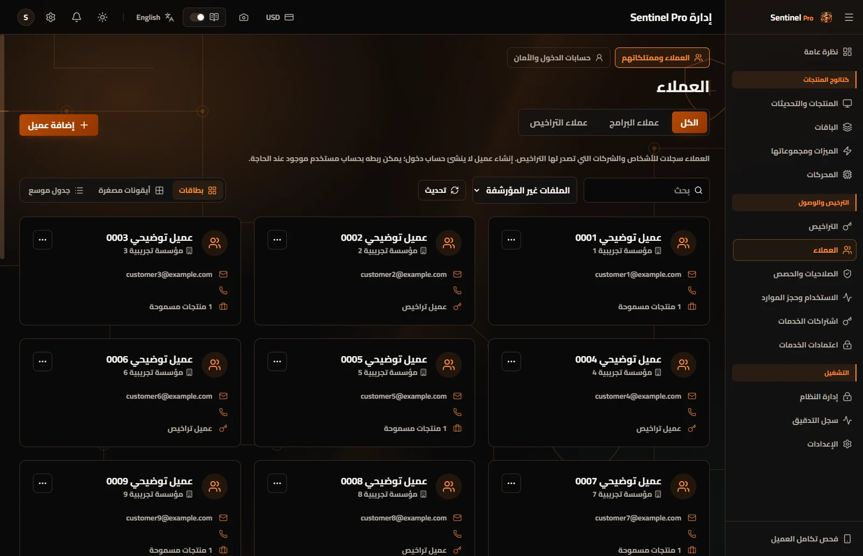This screenshot has height=556, width=863.
Task: Open the English language selector
Action: (155, 17)
